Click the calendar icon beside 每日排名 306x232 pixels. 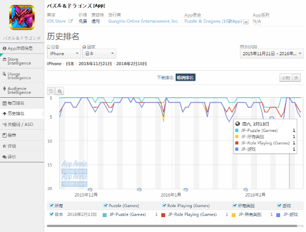pos(4,103)
